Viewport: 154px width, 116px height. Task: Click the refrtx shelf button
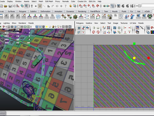[x=121, y=16]
